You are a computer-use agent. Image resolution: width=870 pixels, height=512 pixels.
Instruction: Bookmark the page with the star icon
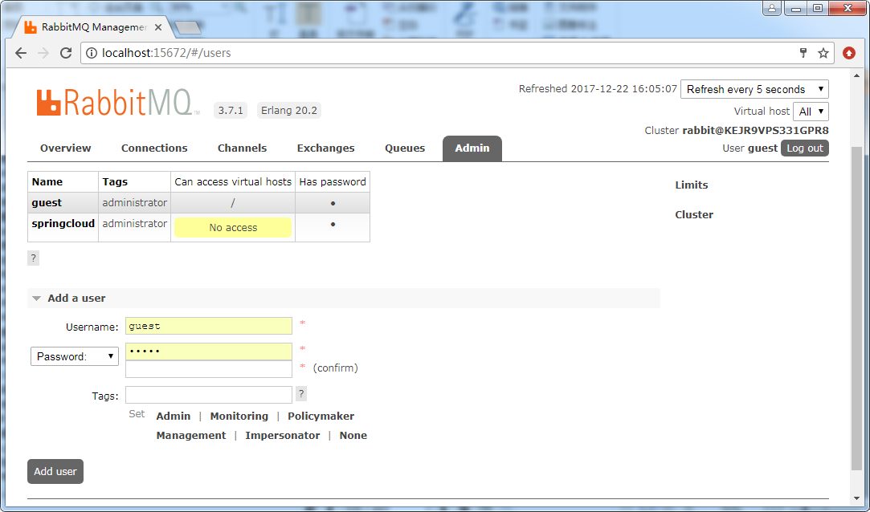(x=823, y=53)
